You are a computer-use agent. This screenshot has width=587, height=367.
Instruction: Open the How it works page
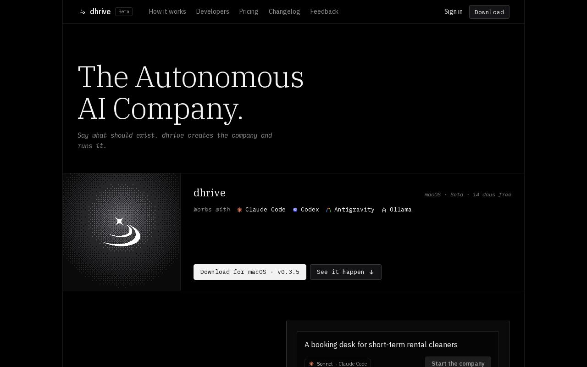click(167, 11)
